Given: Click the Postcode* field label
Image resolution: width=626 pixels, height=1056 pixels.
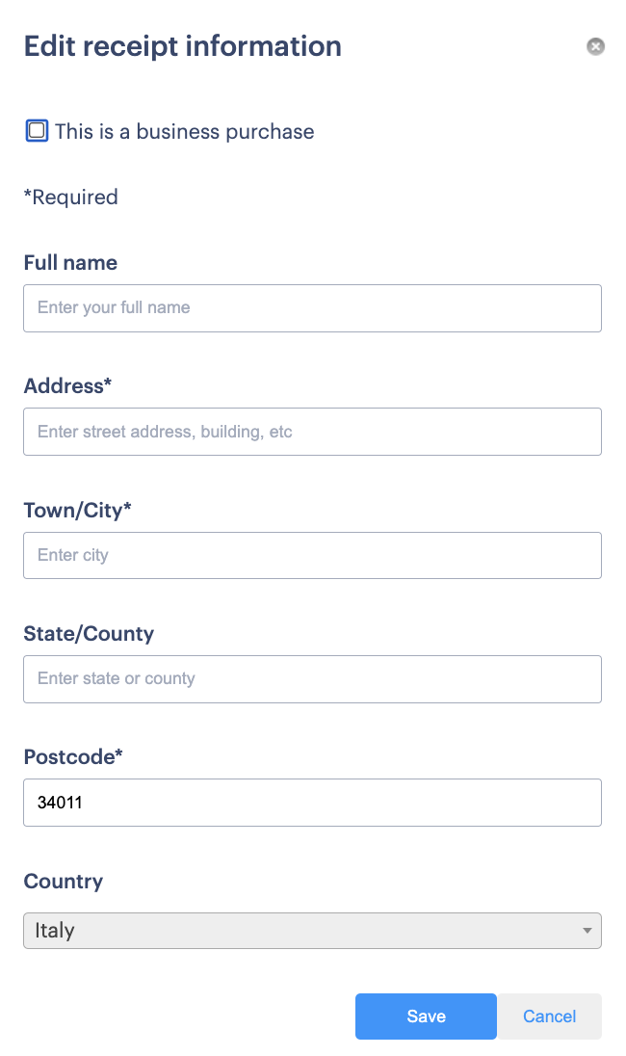Looking at the screenshot, I should 73,757.
